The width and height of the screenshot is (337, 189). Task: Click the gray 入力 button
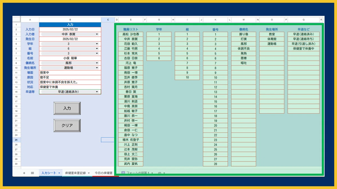67,108
